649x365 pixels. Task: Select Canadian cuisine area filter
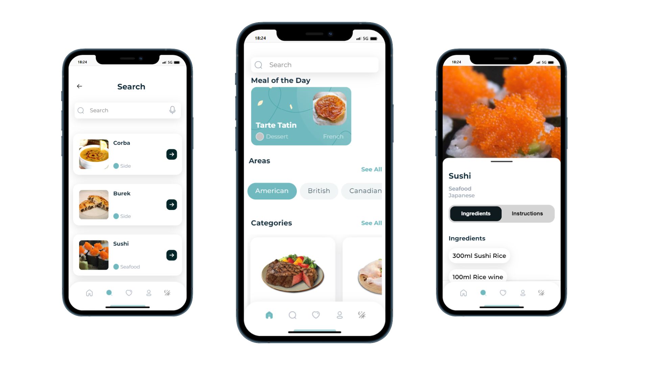[x=365, y=191]
